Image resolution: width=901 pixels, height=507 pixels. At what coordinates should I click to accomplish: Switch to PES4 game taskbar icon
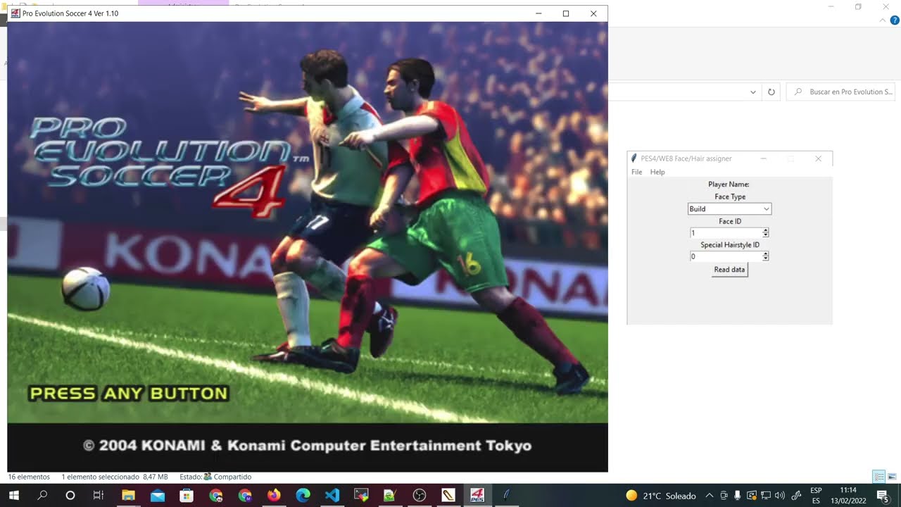[478, 495]
